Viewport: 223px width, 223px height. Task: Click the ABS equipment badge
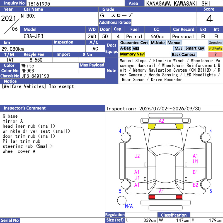(x=136, y=49)
